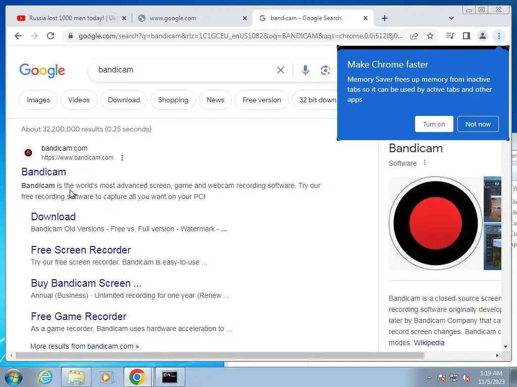Screen dimensions: 517x387
Task: Select the Free version filter chip
Action: coord(262,100)
